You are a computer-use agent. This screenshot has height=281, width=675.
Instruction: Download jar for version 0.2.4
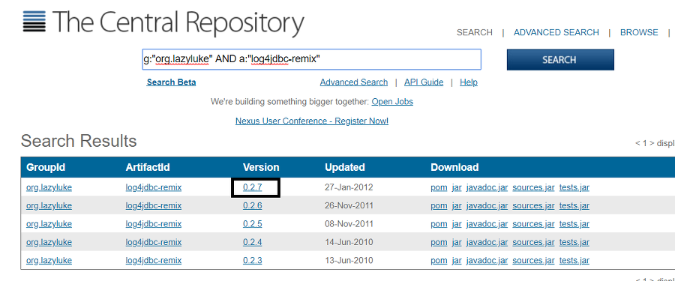pos(457,242)
